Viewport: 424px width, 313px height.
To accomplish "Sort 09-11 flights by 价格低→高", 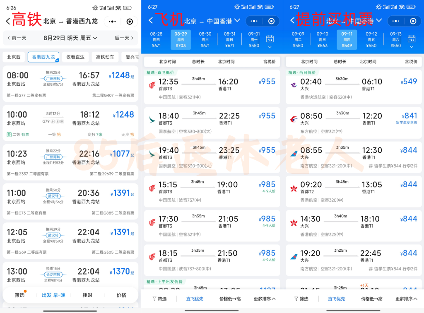I will tap(372, 299).
